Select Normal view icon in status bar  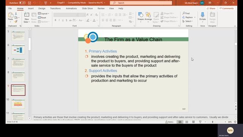[180, 122]
